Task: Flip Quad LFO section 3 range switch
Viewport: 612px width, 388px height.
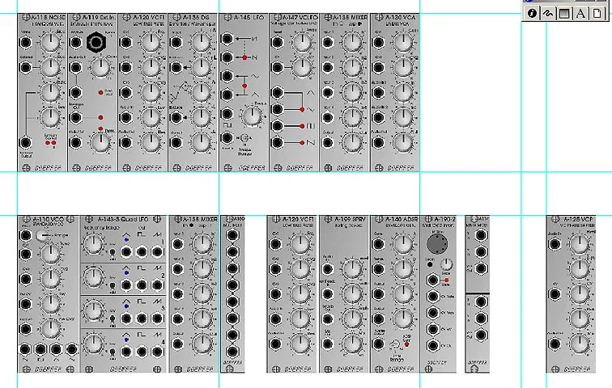Action: 113,319
